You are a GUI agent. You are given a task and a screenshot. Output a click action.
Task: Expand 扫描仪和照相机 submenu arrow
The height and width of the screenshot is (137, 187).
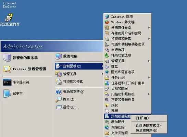tap(149, 94)
